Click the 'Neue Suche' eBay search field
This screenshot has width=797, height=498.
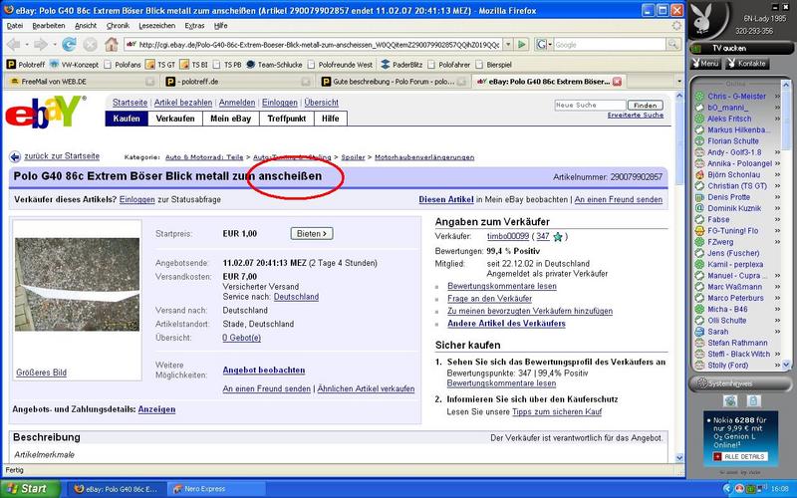point(590,106)
